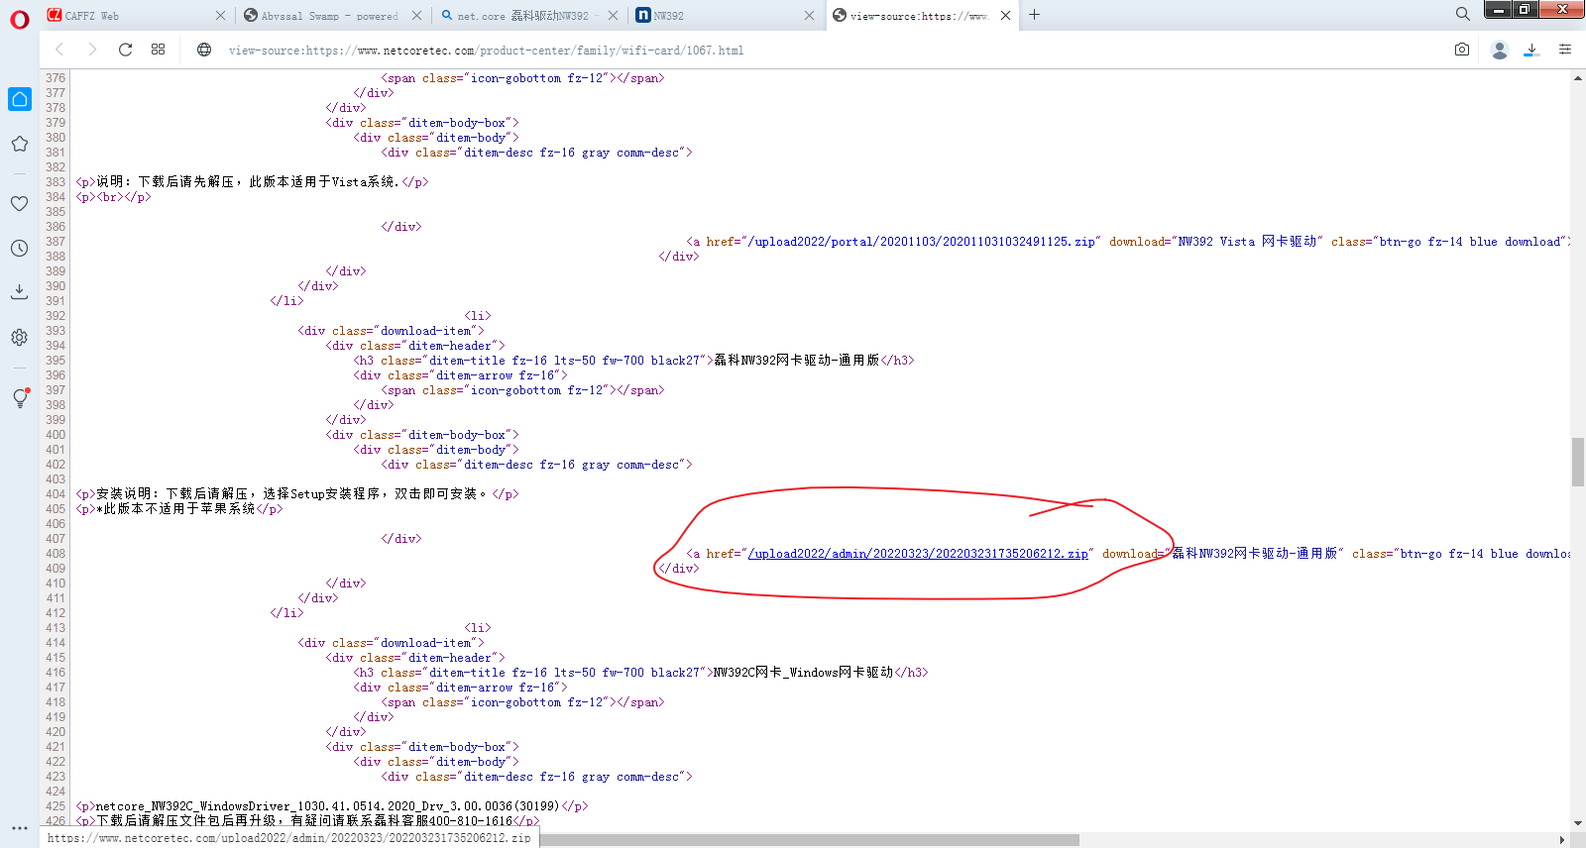Open sidebar Downloads icon
The image size is (1586, 848).
(x=20, y=291)
